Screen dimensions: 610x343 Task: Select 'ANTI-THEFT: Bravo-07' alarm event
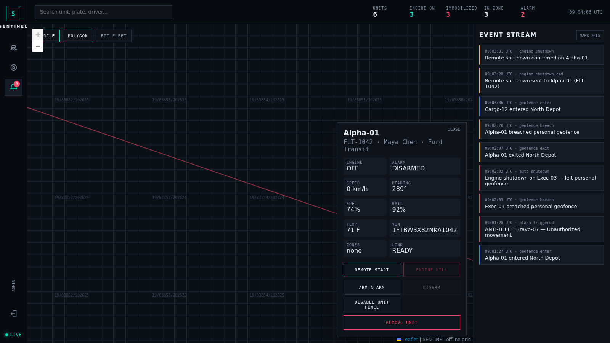point(541,229)
